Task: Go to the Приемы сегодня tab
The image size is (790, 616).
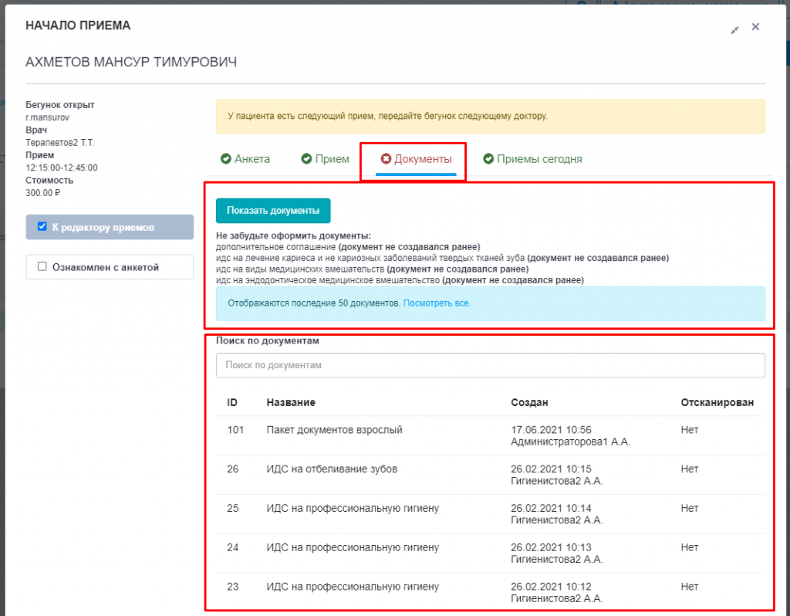Action: (x=532, y=159)
